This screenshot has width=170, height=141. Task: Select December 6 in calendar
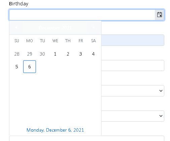30,67
